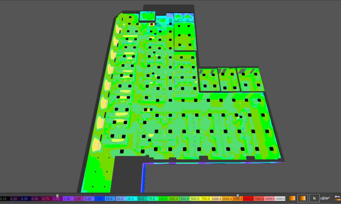Click the 100.0 green legend swatch

pos(163,199)
